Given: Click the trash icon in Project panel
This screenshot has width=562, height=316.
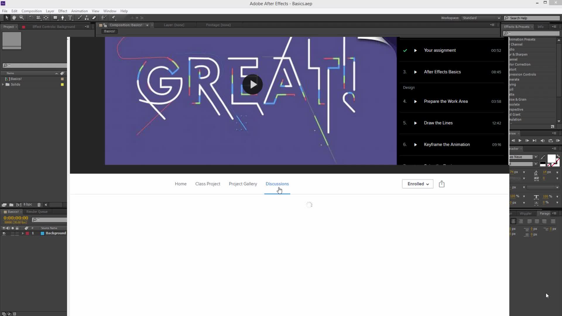Looking at the screenshot, I should (39, 205).
